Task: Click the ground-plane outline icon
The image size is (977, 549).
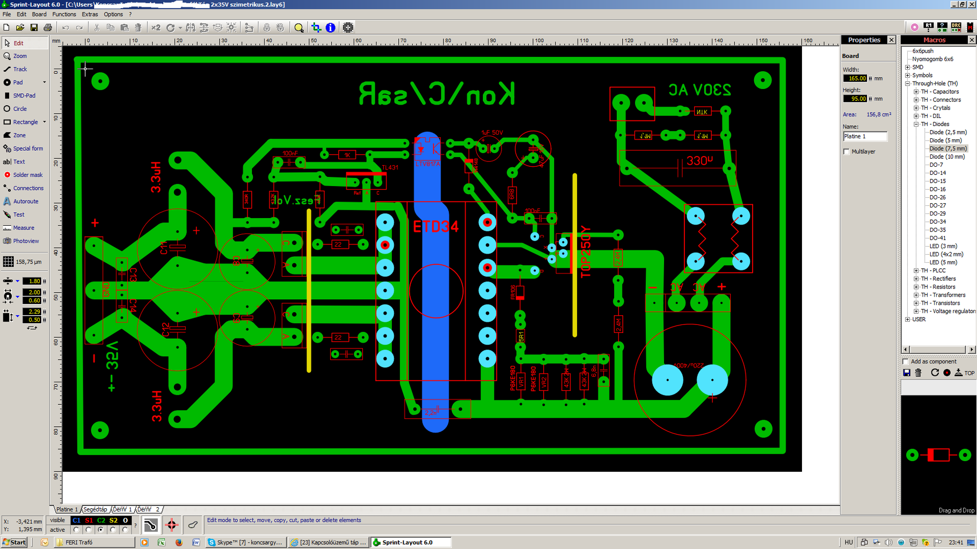Action: pyautogui.click(x=193, y=525)
